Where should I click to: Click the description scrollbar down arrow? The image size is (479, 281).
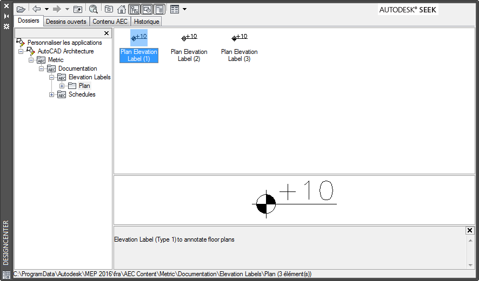(x=470, y=265)
